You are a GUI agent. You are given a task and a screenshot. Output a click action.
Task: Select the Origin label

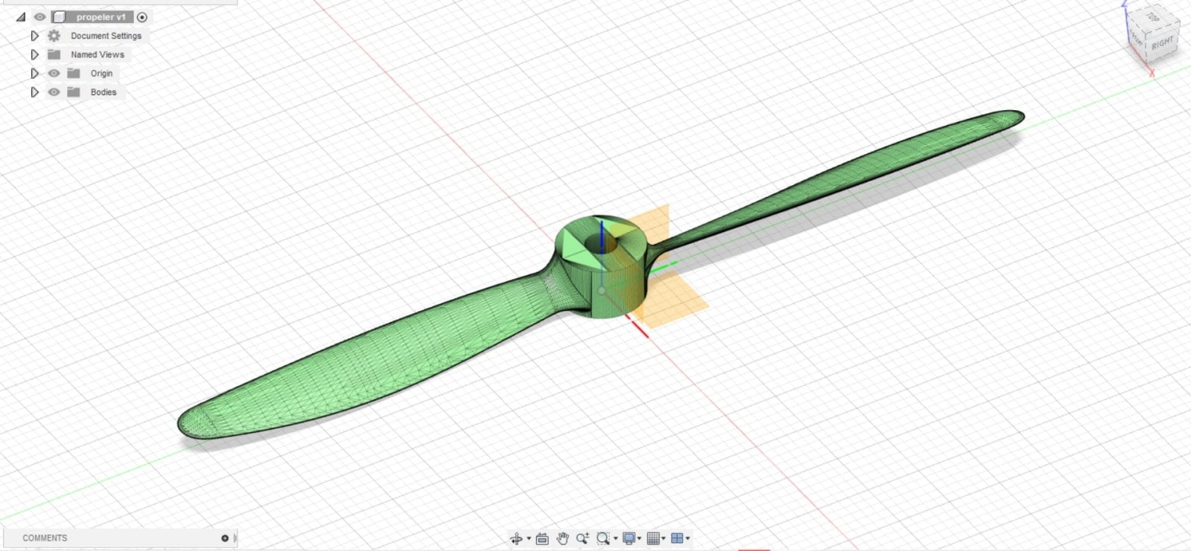101,74
